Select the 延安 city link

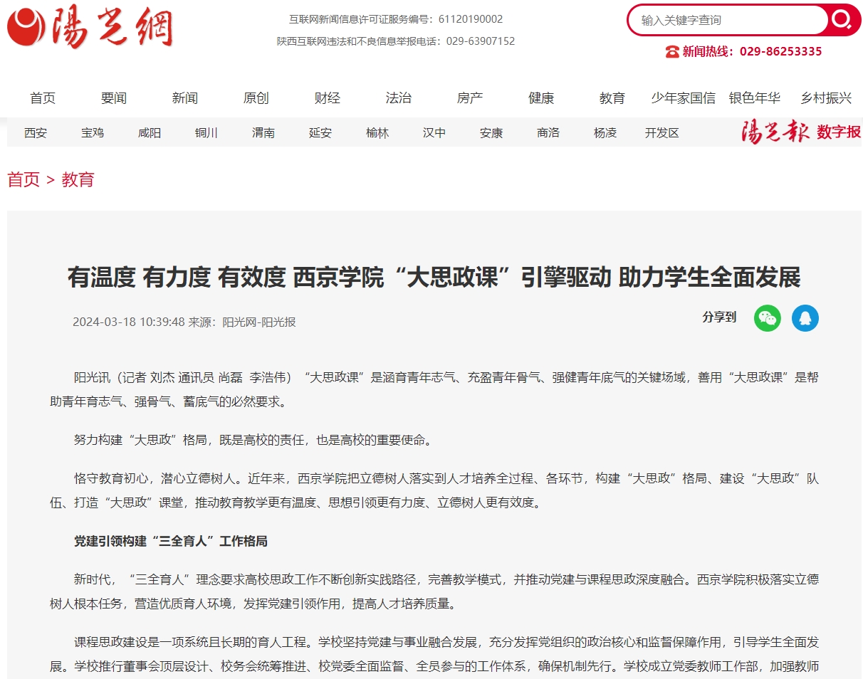pos(320,132)
